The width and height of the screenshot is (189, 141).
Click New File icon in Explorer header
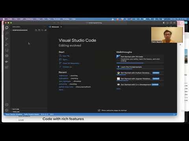pos(36,30)
